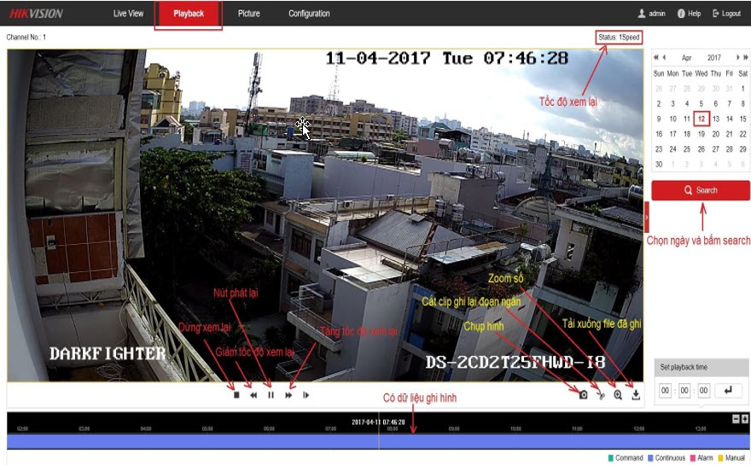Log out using the Logout link
The width and height of the screenshot is (751, 465).
725,14
